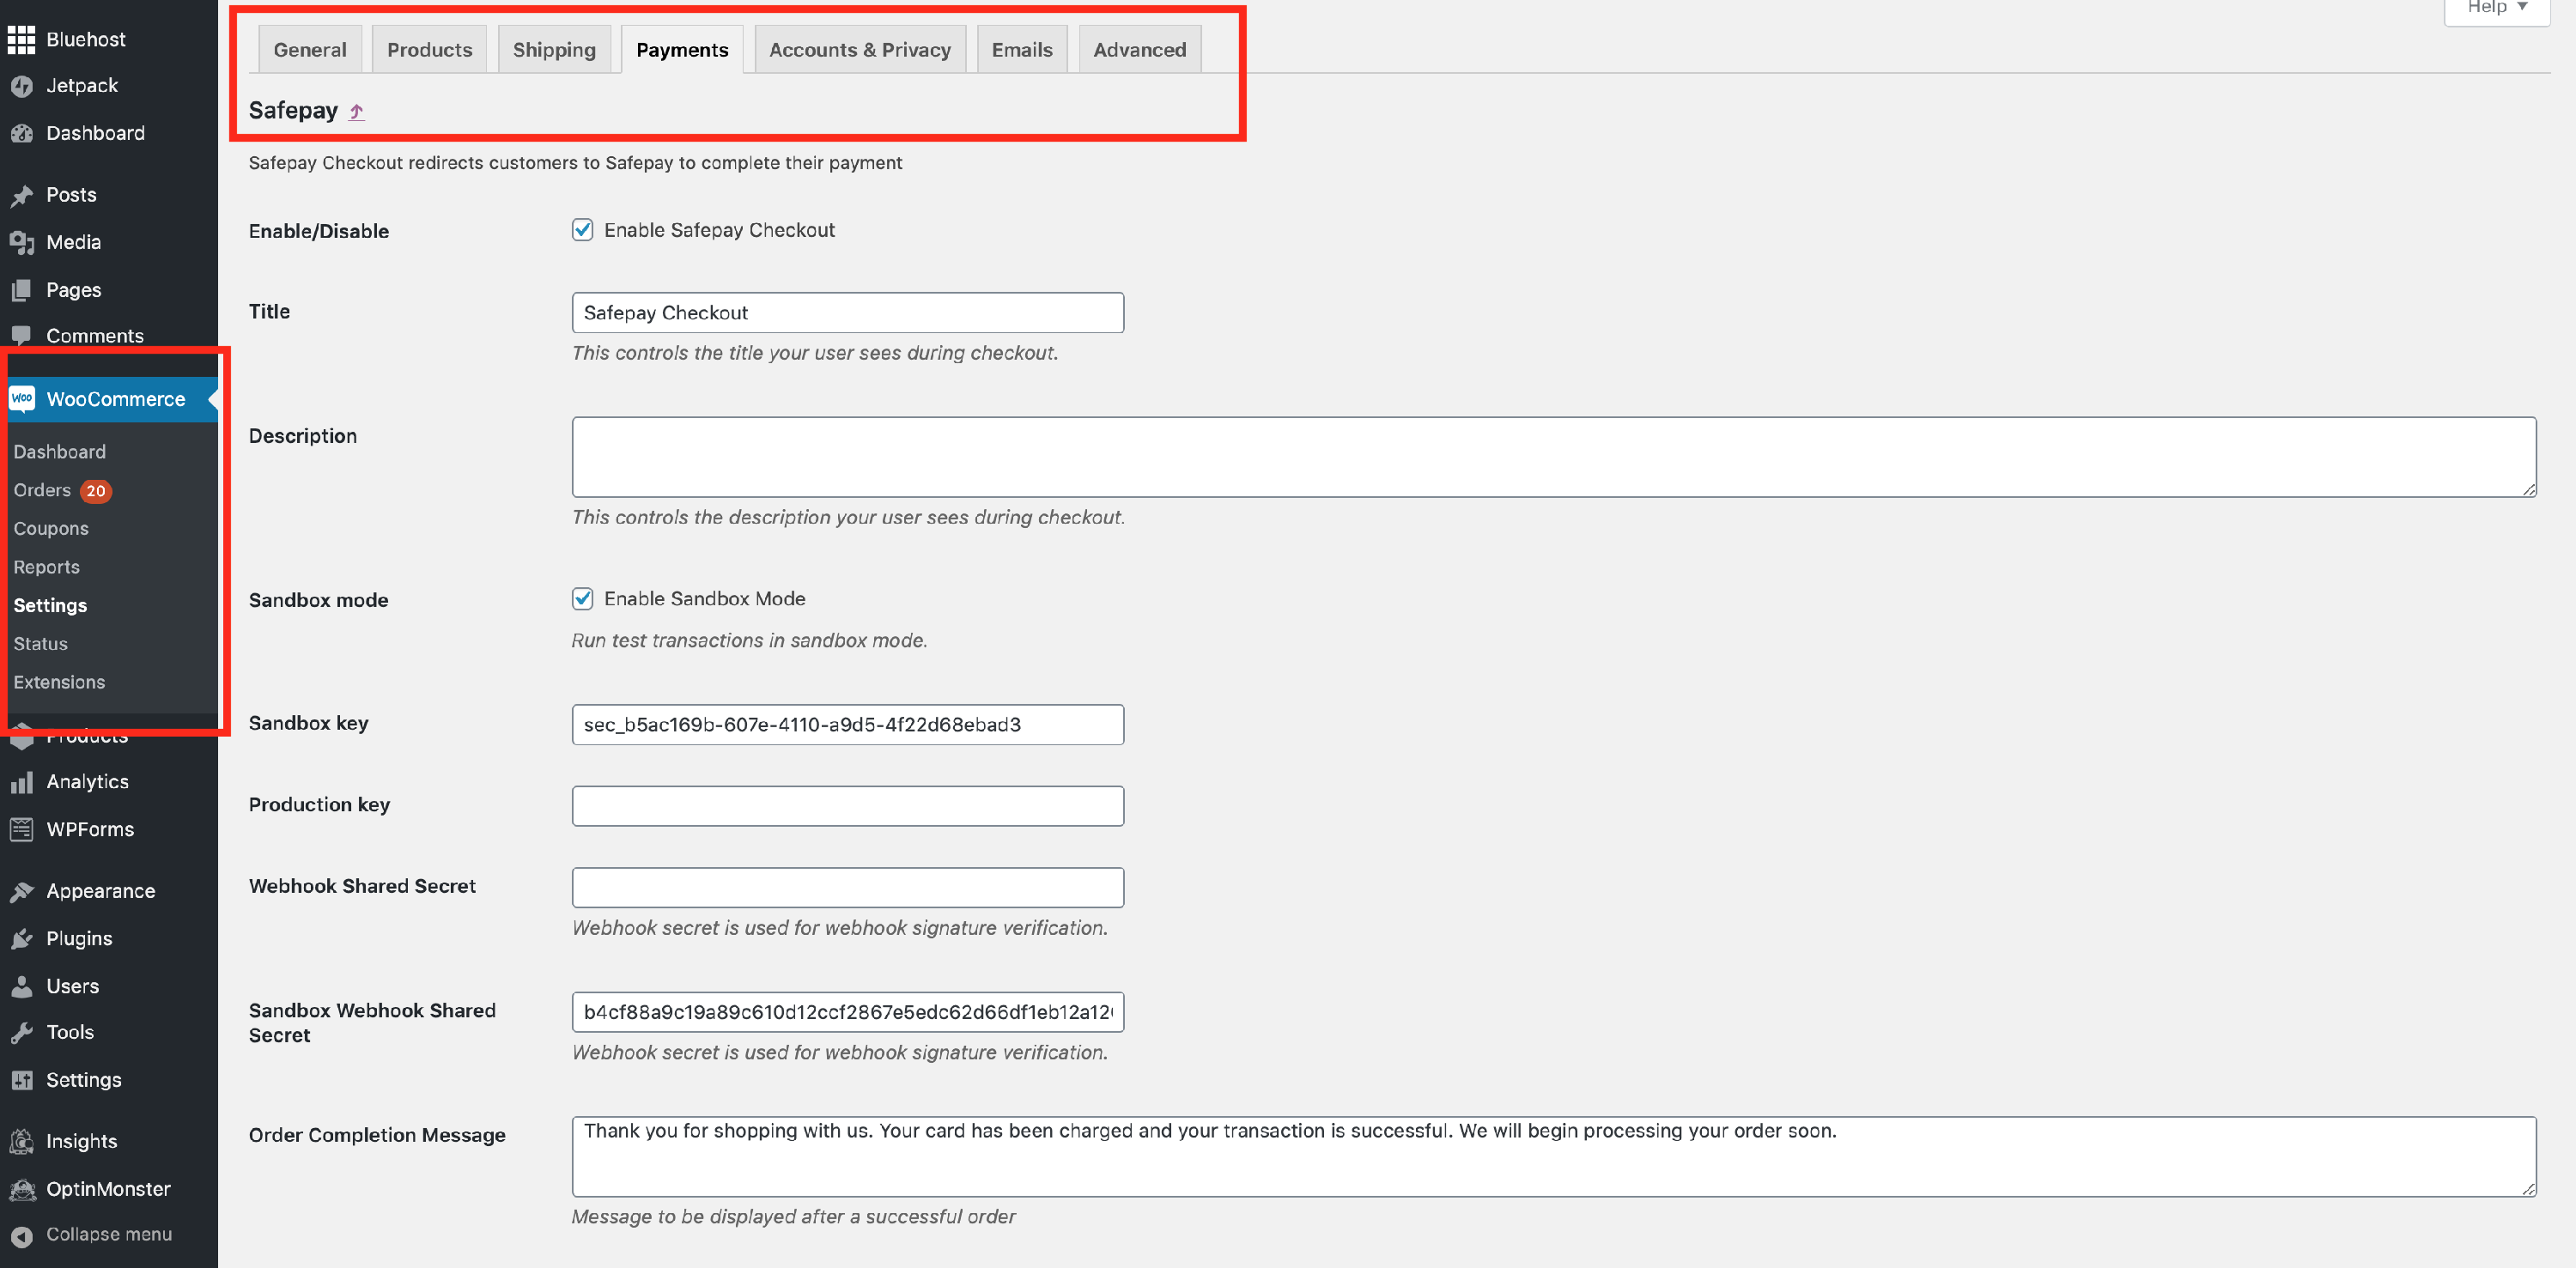Select the Payments tab
The image size is (2576, 1268).
point(682,50)
